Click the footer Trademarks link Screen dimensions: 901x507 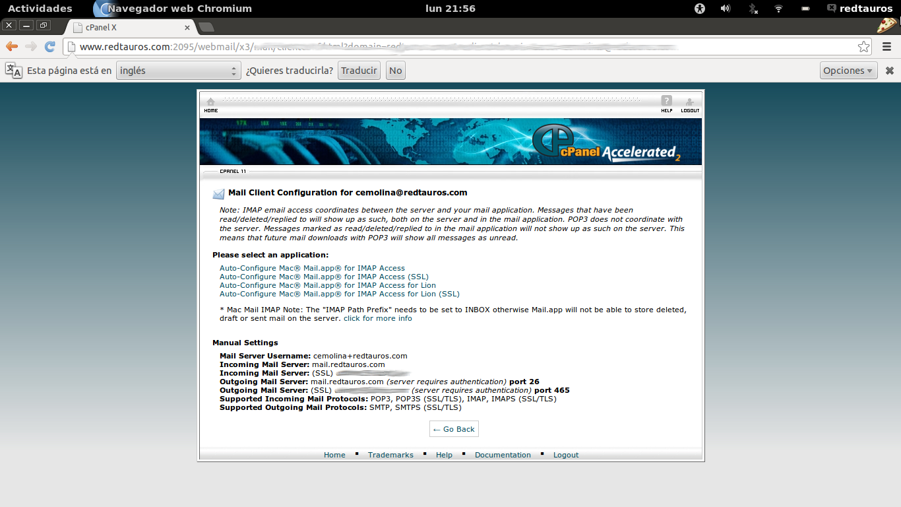click(390, 455)
